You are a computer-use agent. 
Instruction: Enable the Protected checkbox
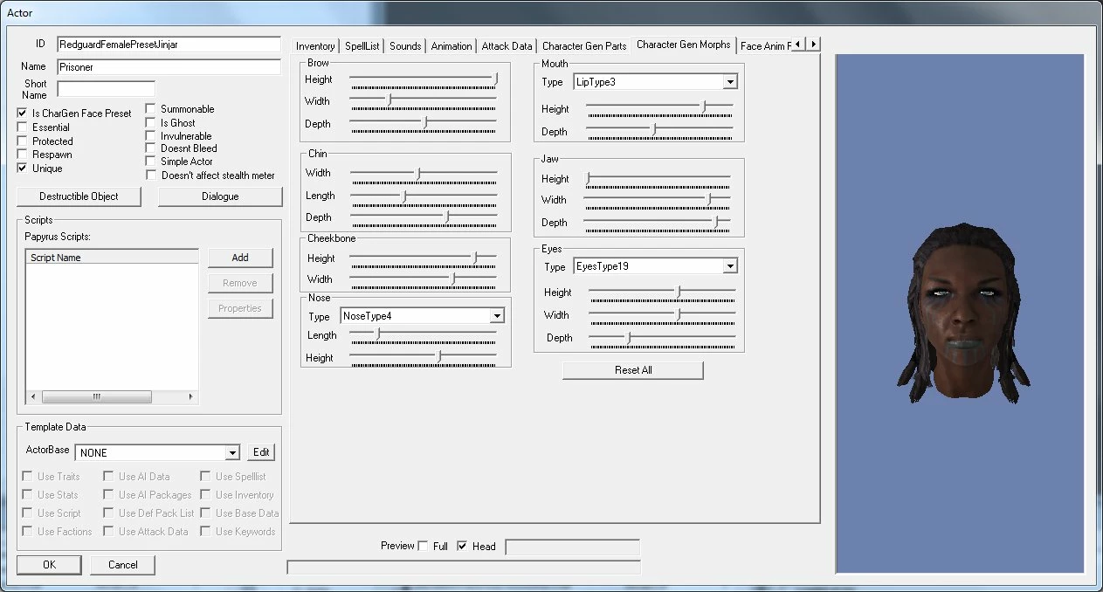pyautogui.click(x=22, y=141)
